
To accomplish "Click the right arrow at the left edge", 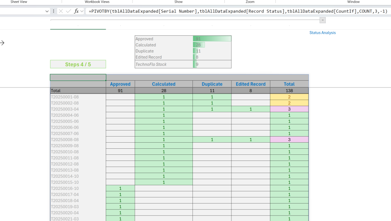I will [2, 43].
